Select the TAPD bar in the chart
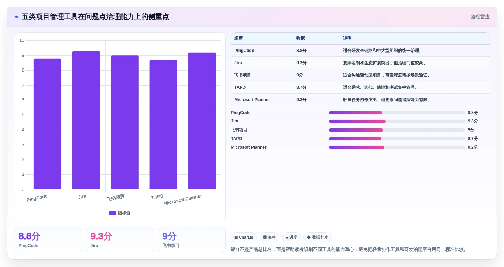The image size is (504, 267). (x=163, y=125)
